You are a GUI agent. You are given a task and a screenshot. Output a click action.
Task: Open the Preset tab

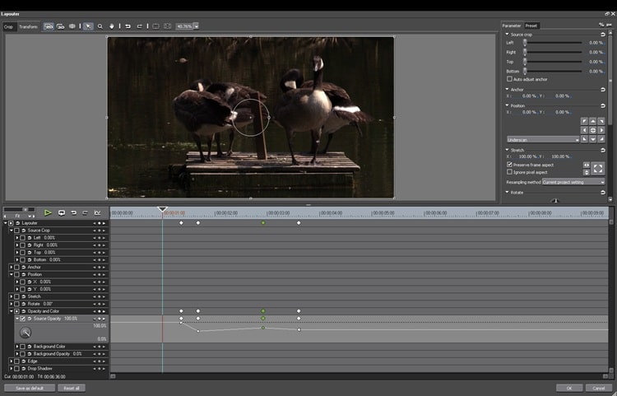coord(531,26)
